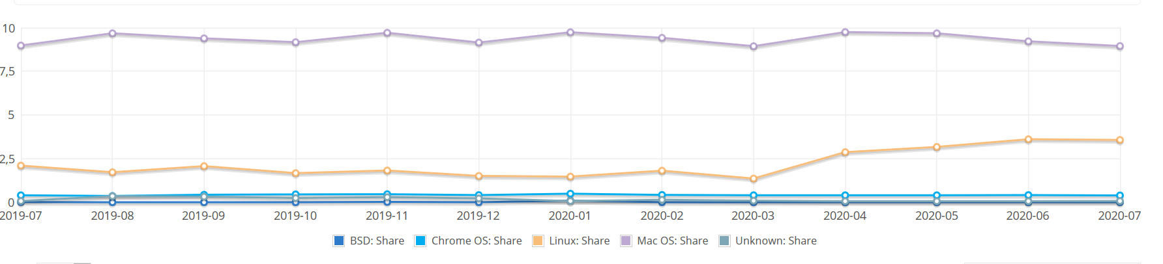Click the BSD legend color swatch
Image resolution: width=1163 pixels, height=264 pixels.
339,241
